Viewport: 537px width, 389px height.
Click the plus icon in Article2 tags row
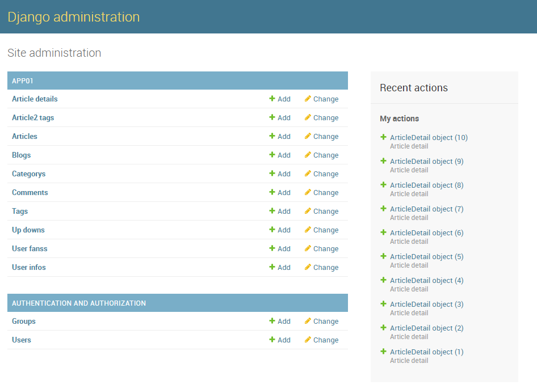point(272,117)
